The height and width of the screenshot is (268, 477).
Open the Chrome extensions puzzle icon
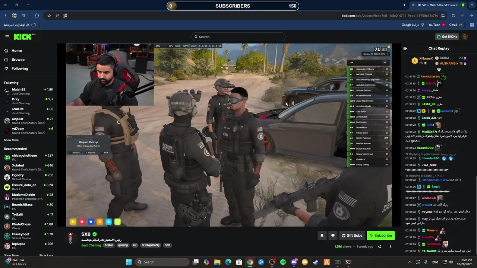coord(37,16)
